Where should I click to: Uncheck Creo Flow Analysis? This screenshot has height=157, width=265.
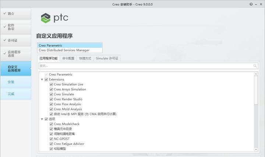coord(51,104)
